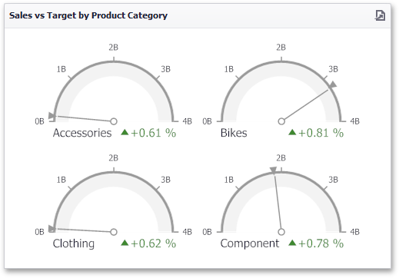Click the Bikes gauge center pivot circle
Image resolution: width=399 pixels, height=278 pixels.
tap(281, 121)
